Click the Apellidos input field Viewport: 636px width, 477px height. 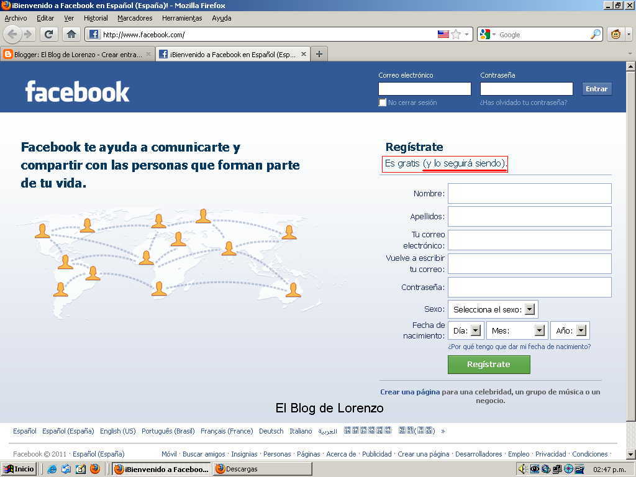tap(530, 217)
